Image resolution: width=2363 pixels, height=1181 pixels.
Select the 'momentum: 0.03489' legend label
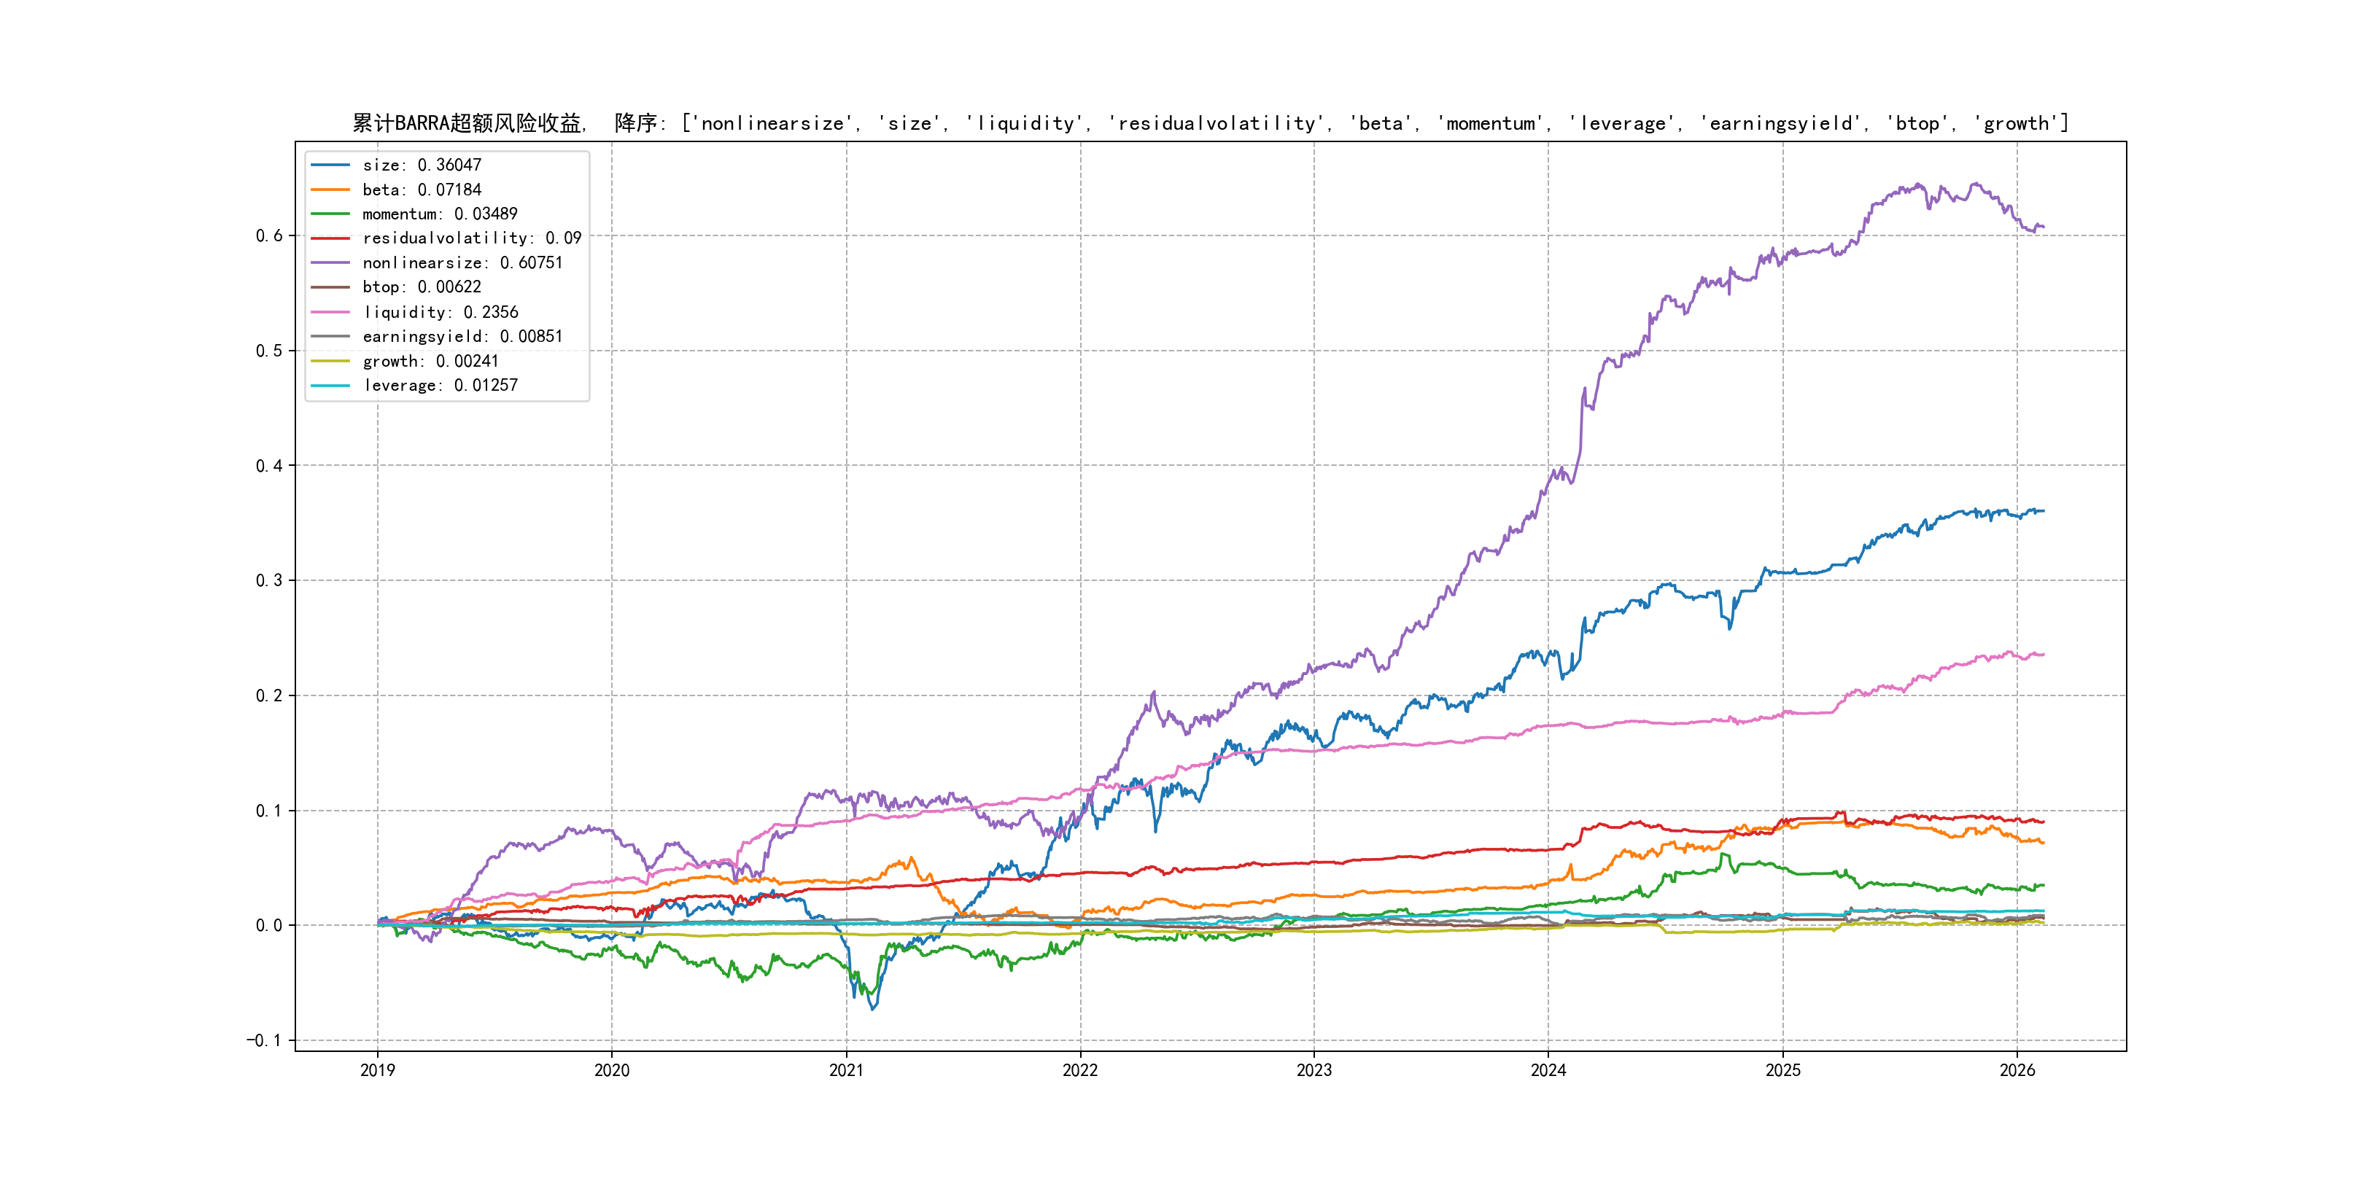point(439,214)
